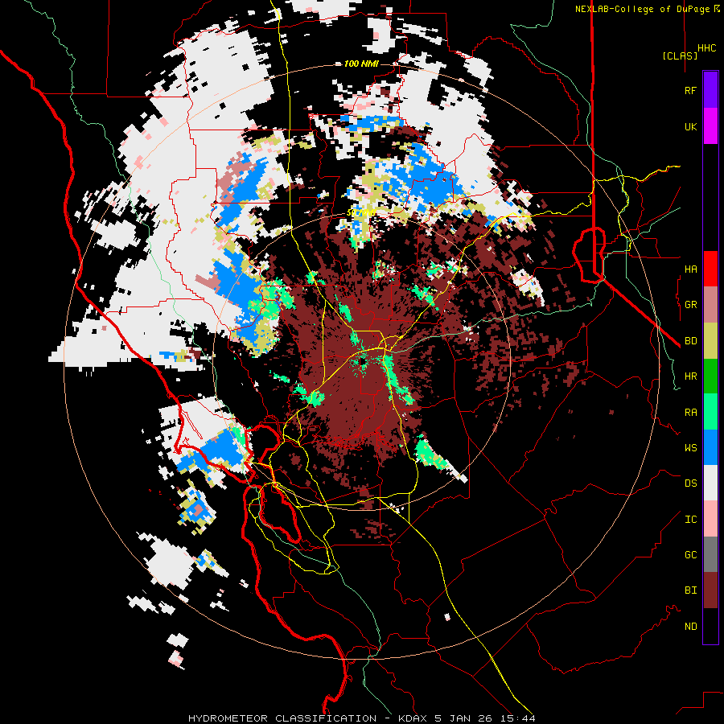Click the KDAX station identifier

pos(413,718)
